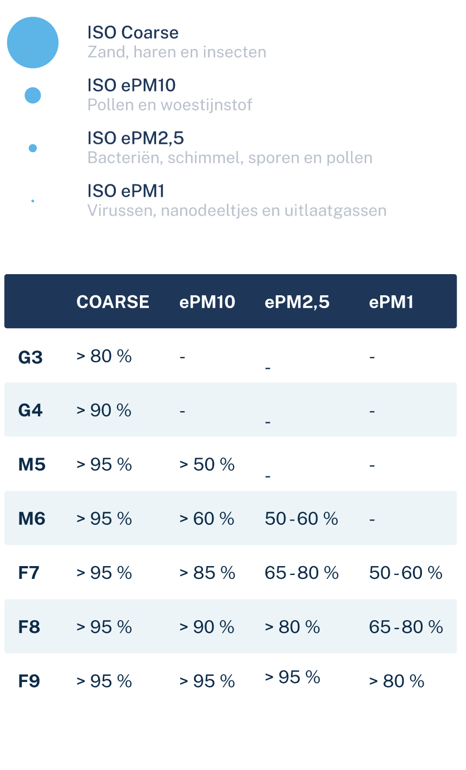Click the F7 ePM1 value 50-60 %

point(406,573)
